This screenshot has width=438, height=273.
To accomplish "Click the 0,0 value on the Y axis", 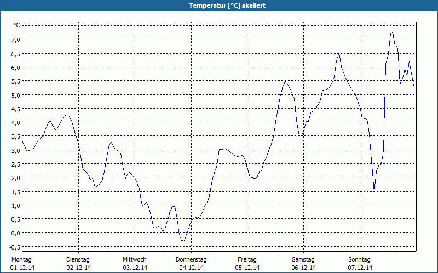I will click(x=15, y=233).
